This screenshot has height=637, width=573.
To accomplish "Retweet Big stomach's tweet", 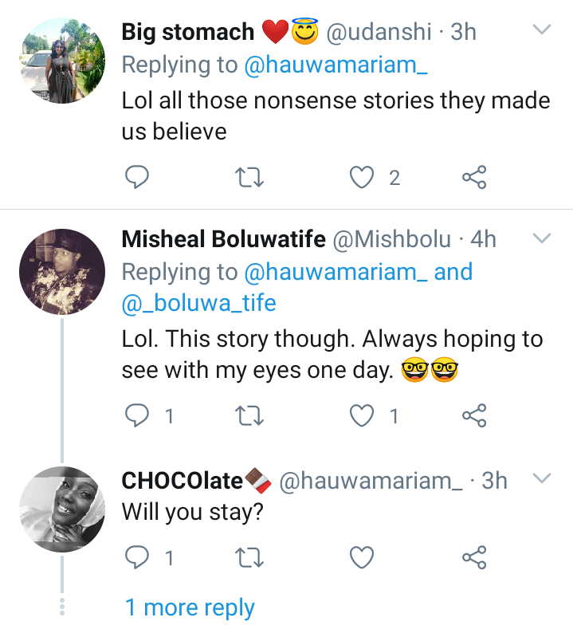I will coord(252,178).
